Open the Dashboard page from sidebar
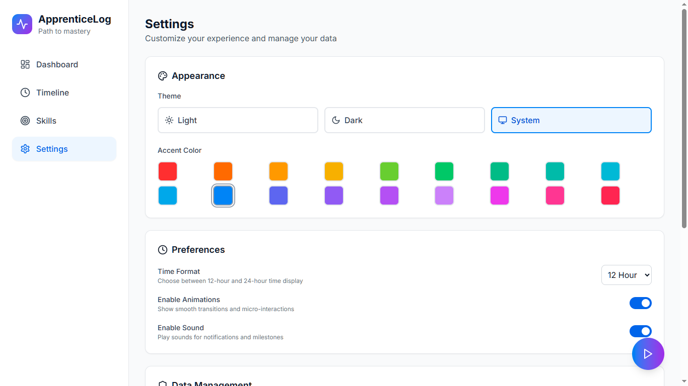 (x=57, y=64)
